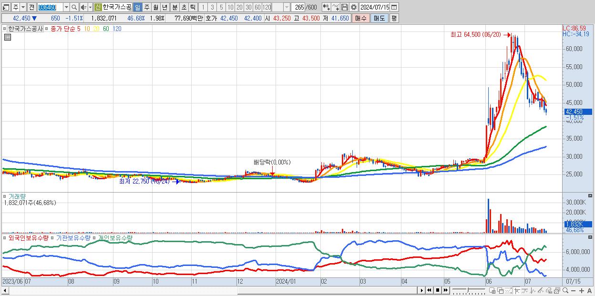Screen dimensions: 595x296
Task: Click the zoom magnifier icon in bottom toolbar
Action: point(565,290)
